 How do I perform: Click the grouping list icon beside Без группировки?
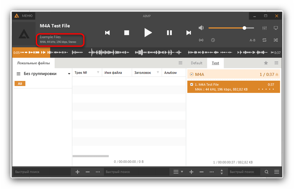pyautogui.click(x=18, y=74)
